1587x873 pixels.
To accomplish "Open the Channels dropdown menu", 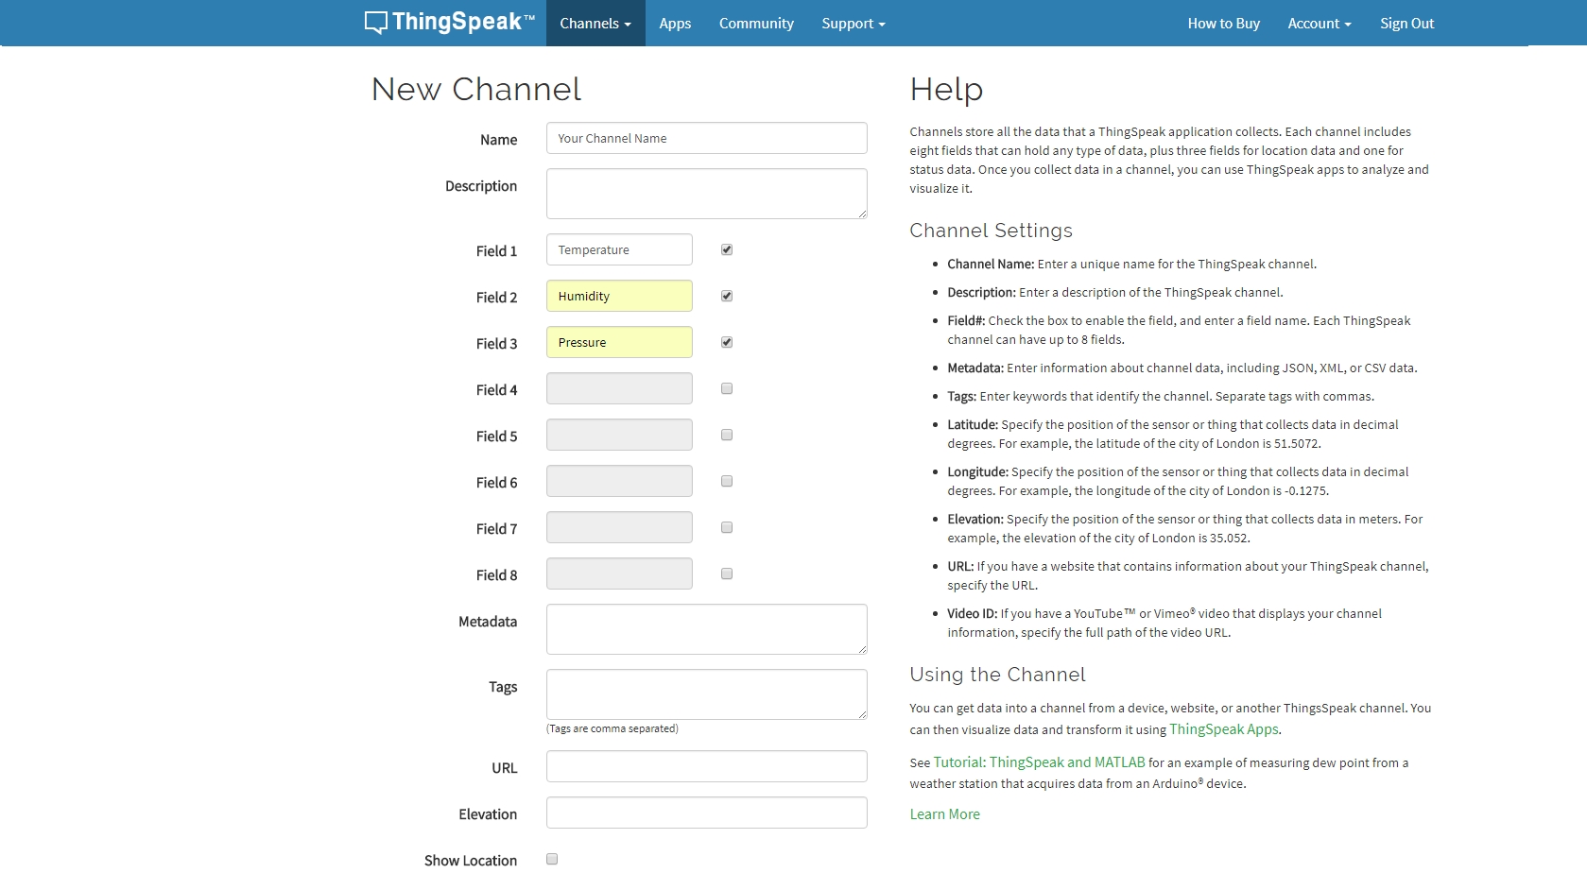I will [x=595, y=24].
